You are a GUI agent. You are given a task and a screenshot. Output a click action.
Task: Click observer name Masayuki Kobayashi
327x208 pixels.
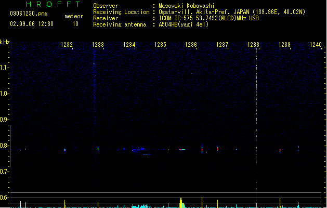(187, 6)
